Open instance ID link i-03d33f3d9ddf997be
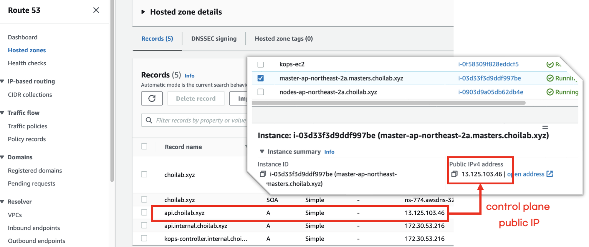 click(489, 78)
